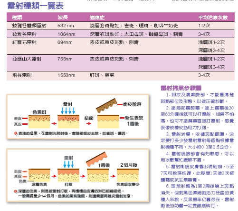Viewport: 238px width, 211px height.
Task: Click the 亞歷山大雷射 row label
Action: coord(27,59)
